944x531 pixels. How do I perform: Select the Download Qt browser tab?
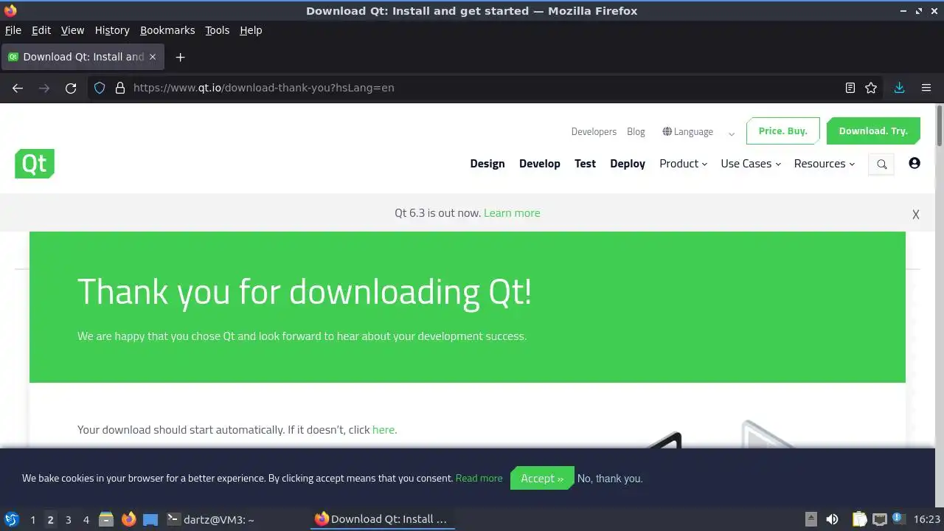[x=83, y=57]
